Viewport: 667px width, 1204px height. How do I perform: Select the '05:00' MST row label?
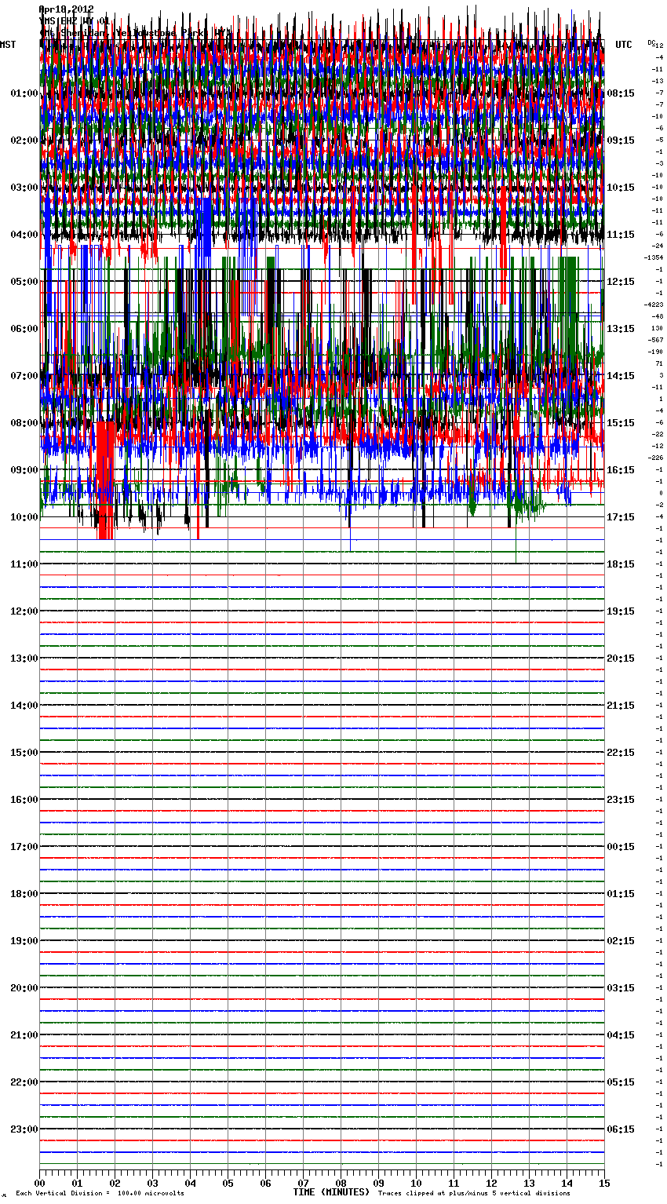click(x=24, y=282)
